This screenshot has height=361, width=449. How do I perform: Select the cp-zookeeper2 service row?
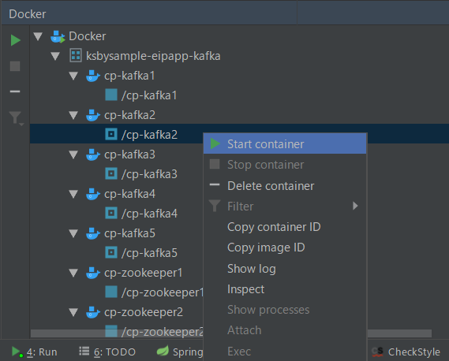coord(116,312)
